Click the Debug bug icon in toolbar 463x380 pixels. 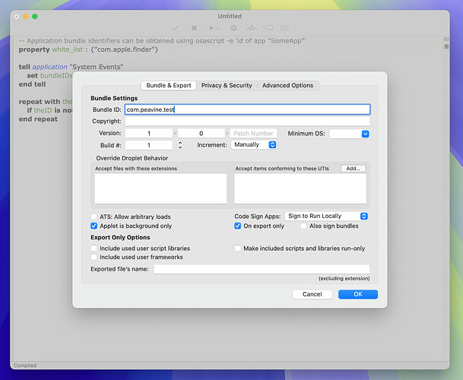[x=233, y=28]
